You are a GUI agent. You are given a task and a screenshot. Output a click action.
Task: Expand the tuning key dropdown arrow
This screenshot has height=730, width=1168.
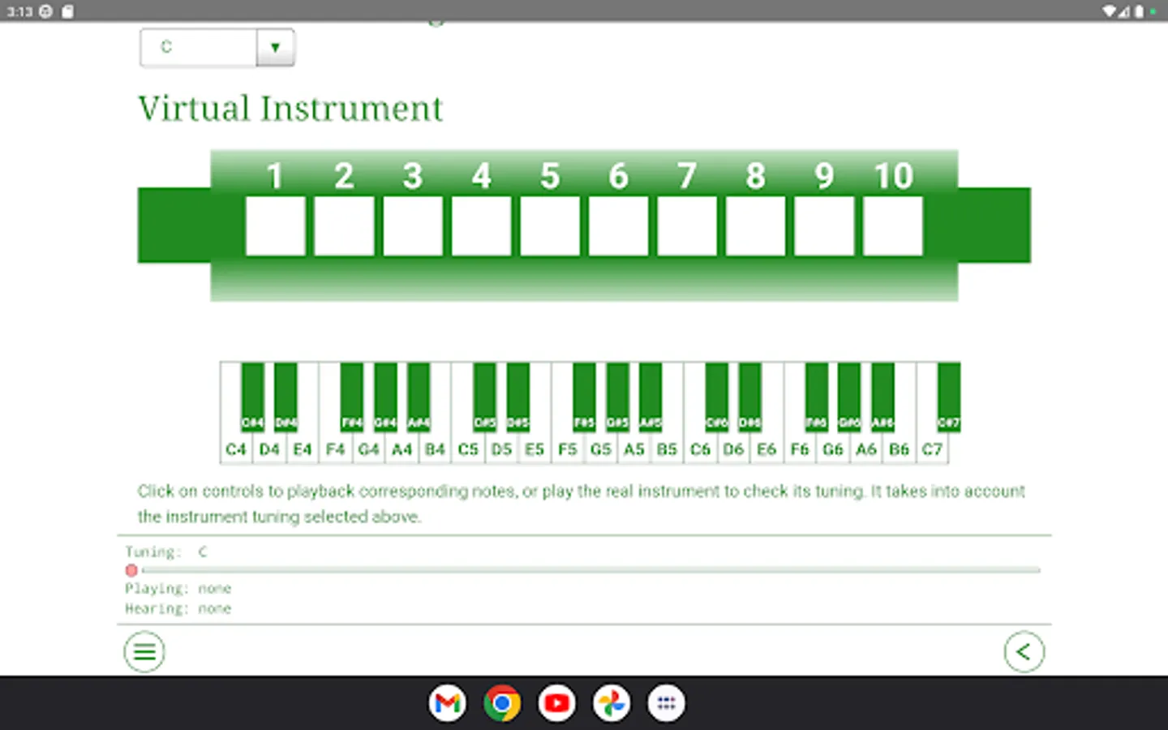[x=275, y=47]
